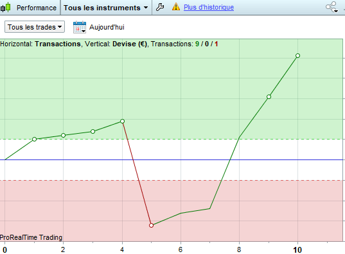Select the green data point at trade 2
This screenshot has width=345, height=254.
click(x=63, y=135)
